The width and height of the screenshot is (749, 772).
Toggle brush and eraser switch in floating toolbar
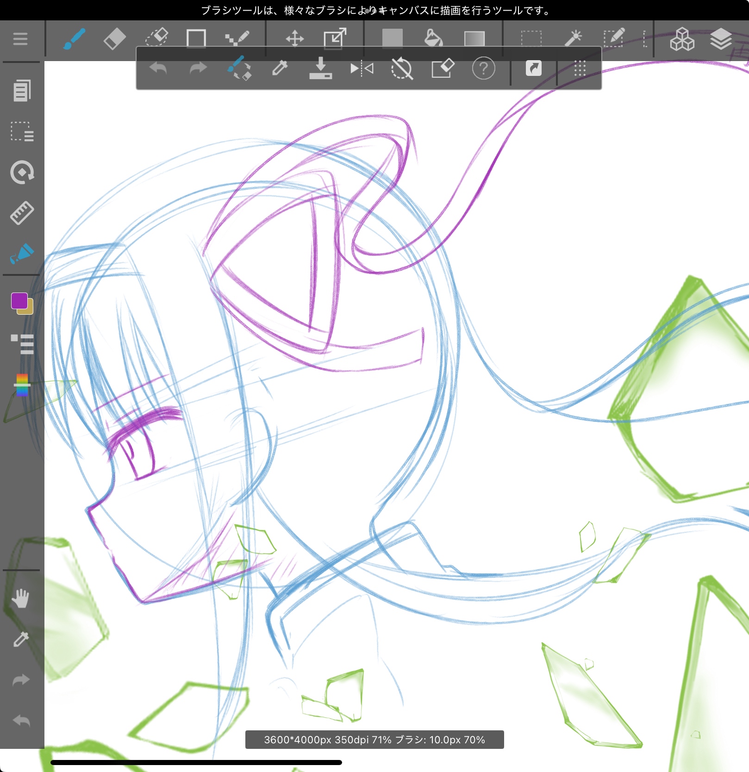point(239,68)
